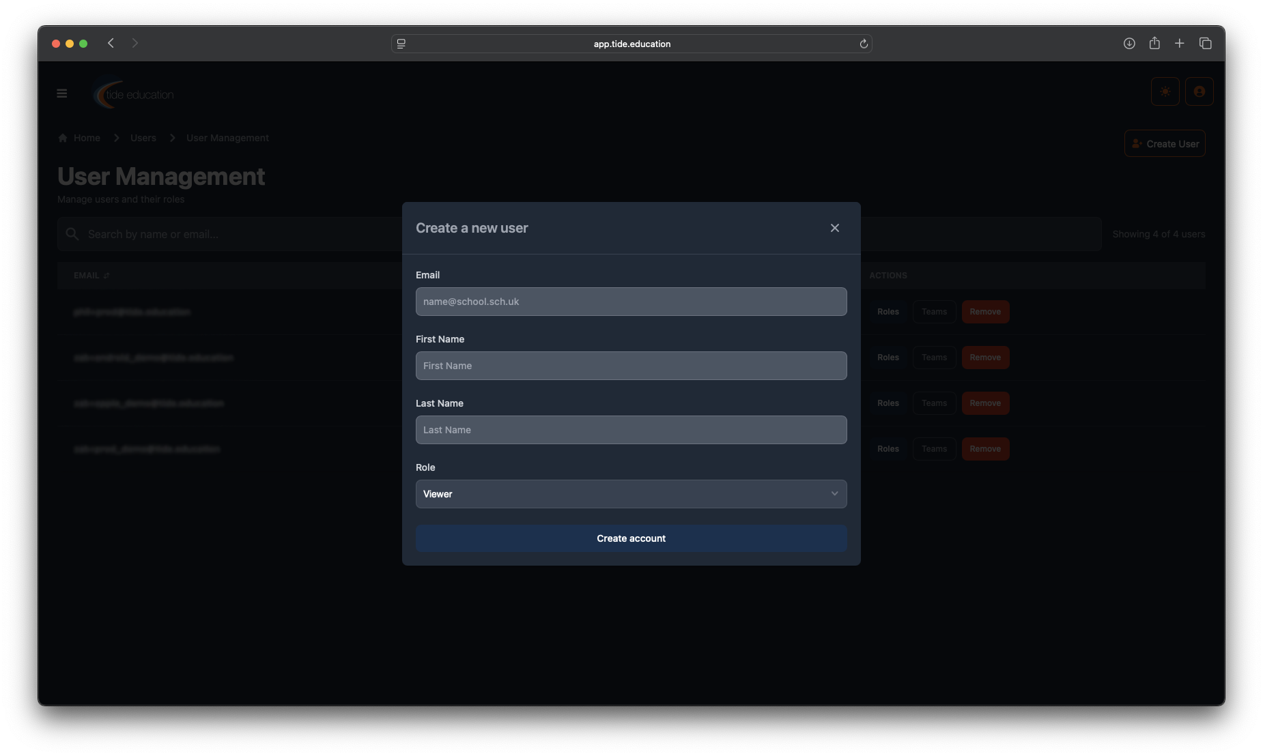Click into the Last Name field
Screen dimensions: 1263x756
(631, 430)
